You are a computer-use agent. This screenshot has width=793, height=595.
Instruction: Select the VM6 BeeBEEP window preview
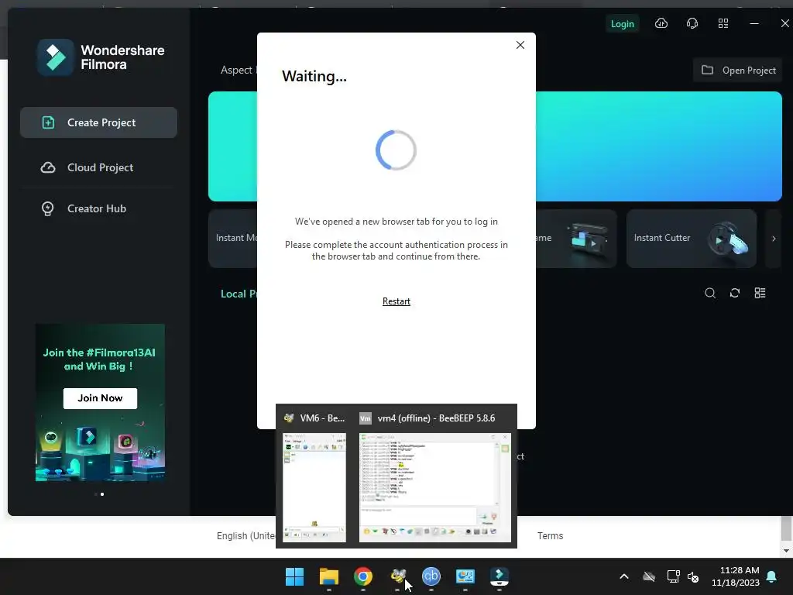[314, 477]
